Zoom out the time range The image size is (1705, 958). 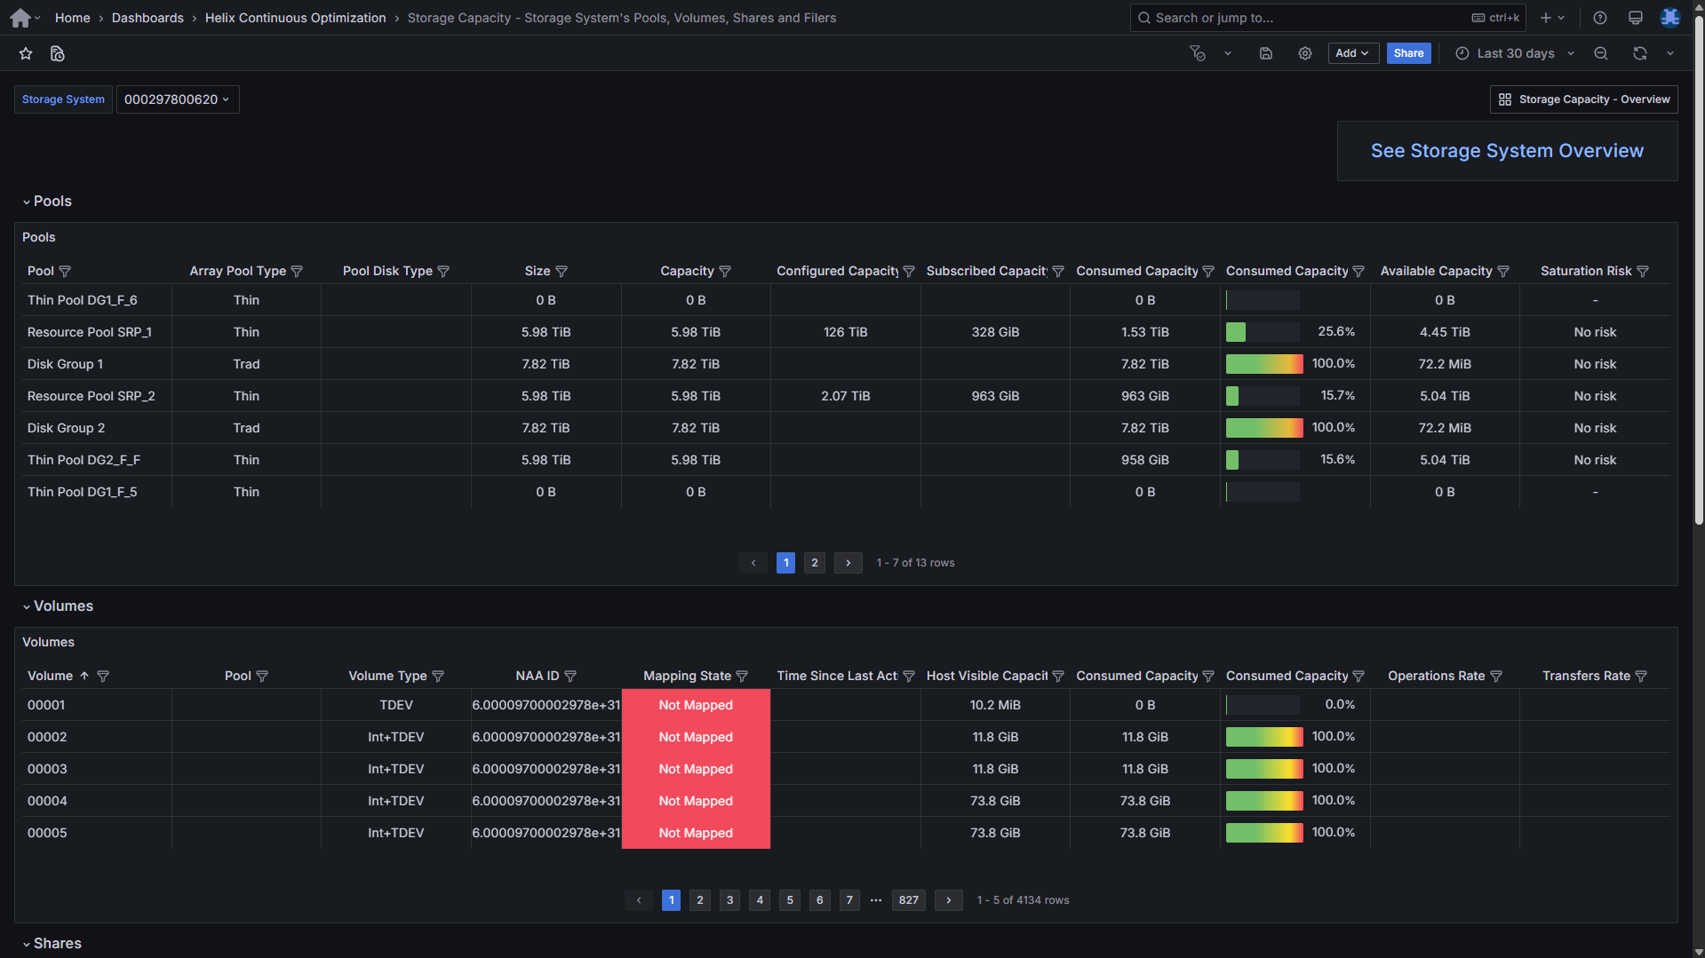click(x=1600, y=54)
